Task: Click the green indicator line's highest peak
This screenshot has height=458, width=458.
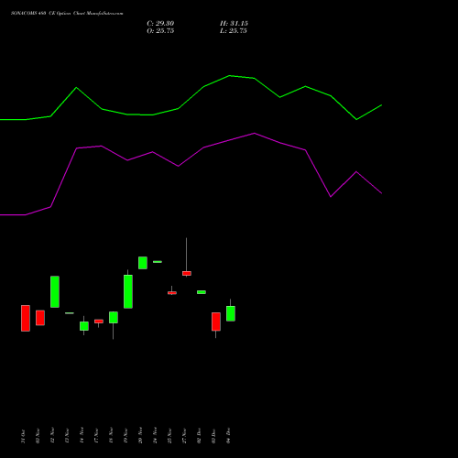Action: click(x=230, y=75)
